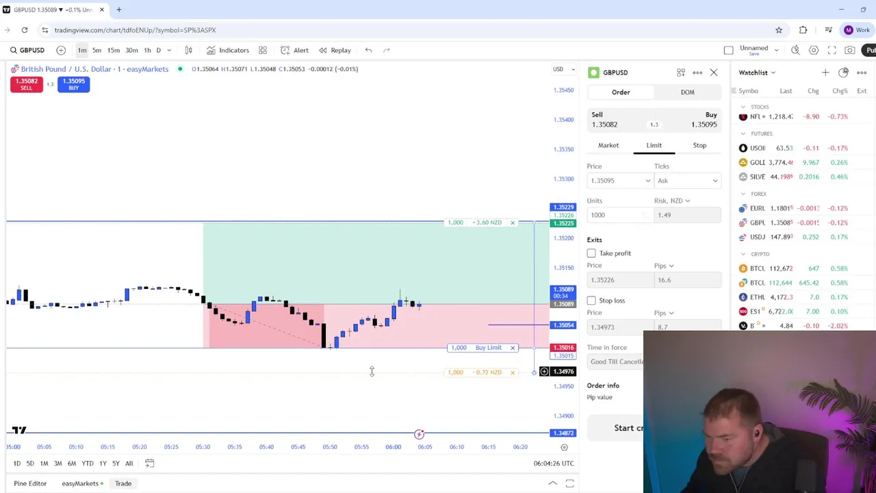Open order panel layout settings icon

[x=681, y=73]
